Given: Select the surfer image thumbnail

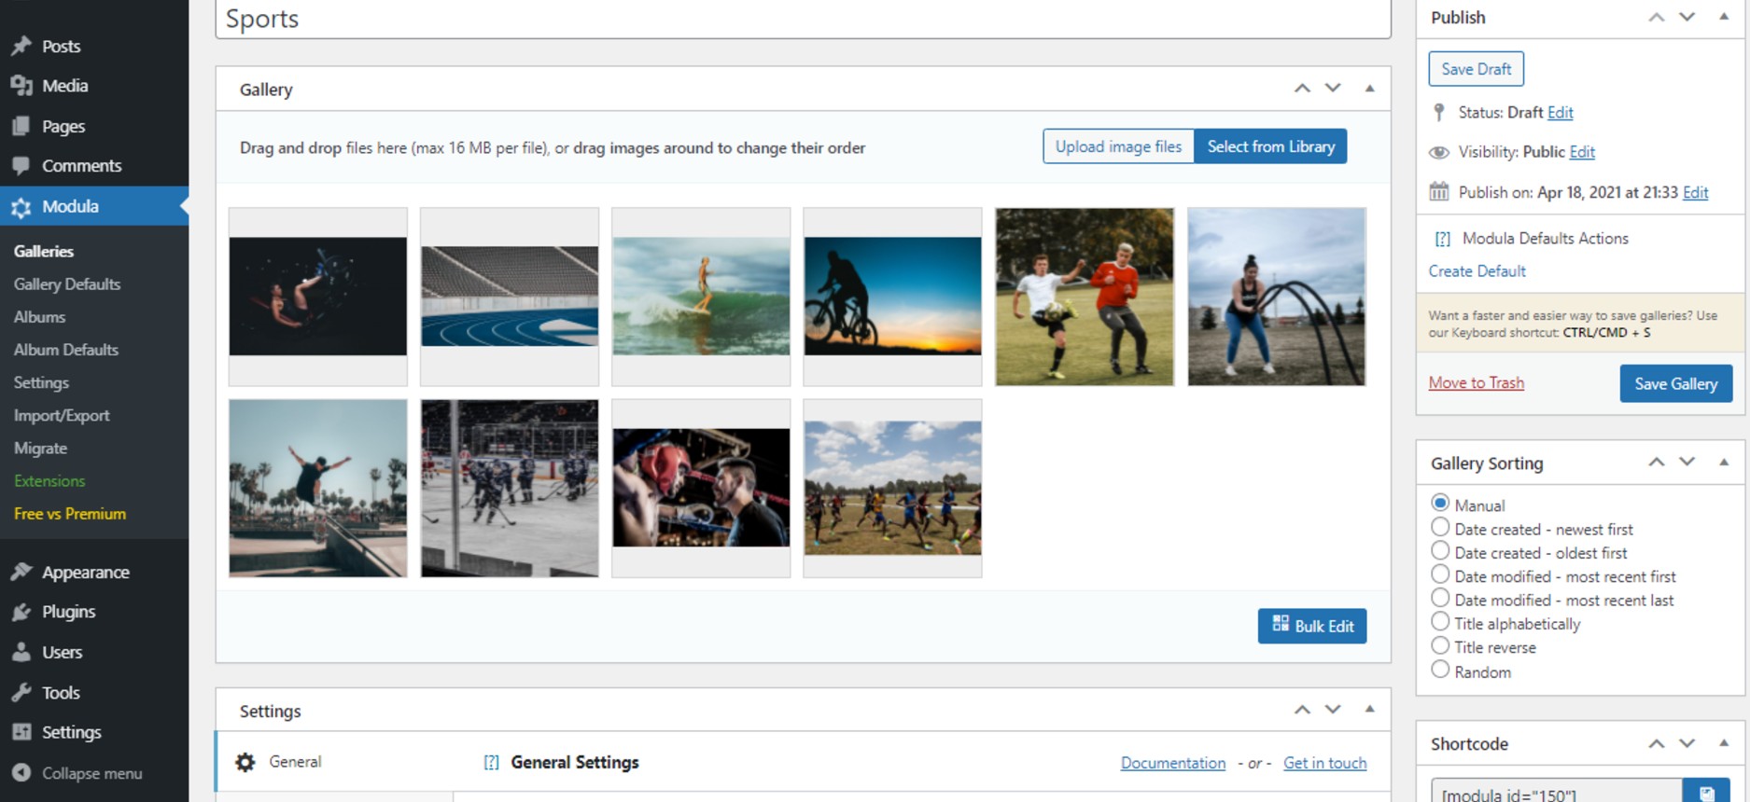Looking at the screenshot, I should 701,297.
